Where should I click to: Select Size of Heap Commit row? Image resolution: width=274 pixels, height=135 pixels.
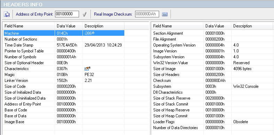coord(212,116)
